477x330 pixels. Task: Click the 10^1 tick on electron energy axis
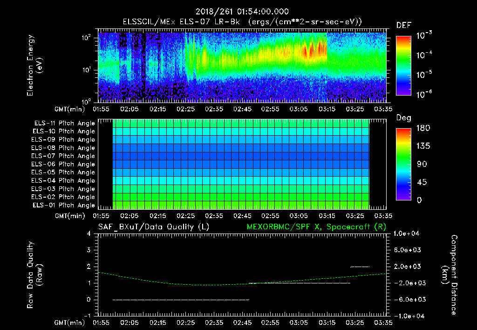tap(87, 70)
